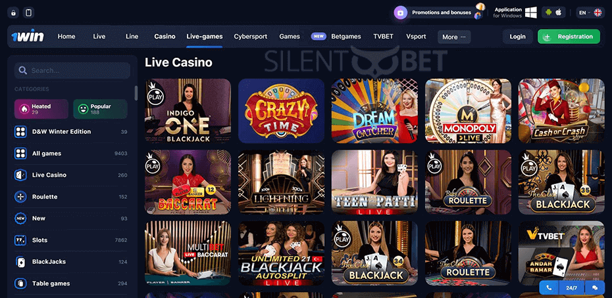Click the Windows application download icon
Screen dimensions: 612x298
coord(530,12)
